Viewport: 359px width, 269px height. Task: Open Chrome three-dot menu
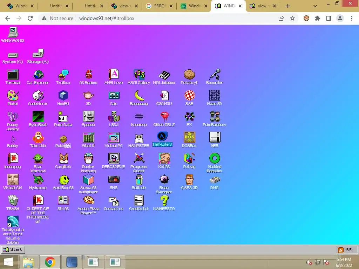tap(351, 18)
